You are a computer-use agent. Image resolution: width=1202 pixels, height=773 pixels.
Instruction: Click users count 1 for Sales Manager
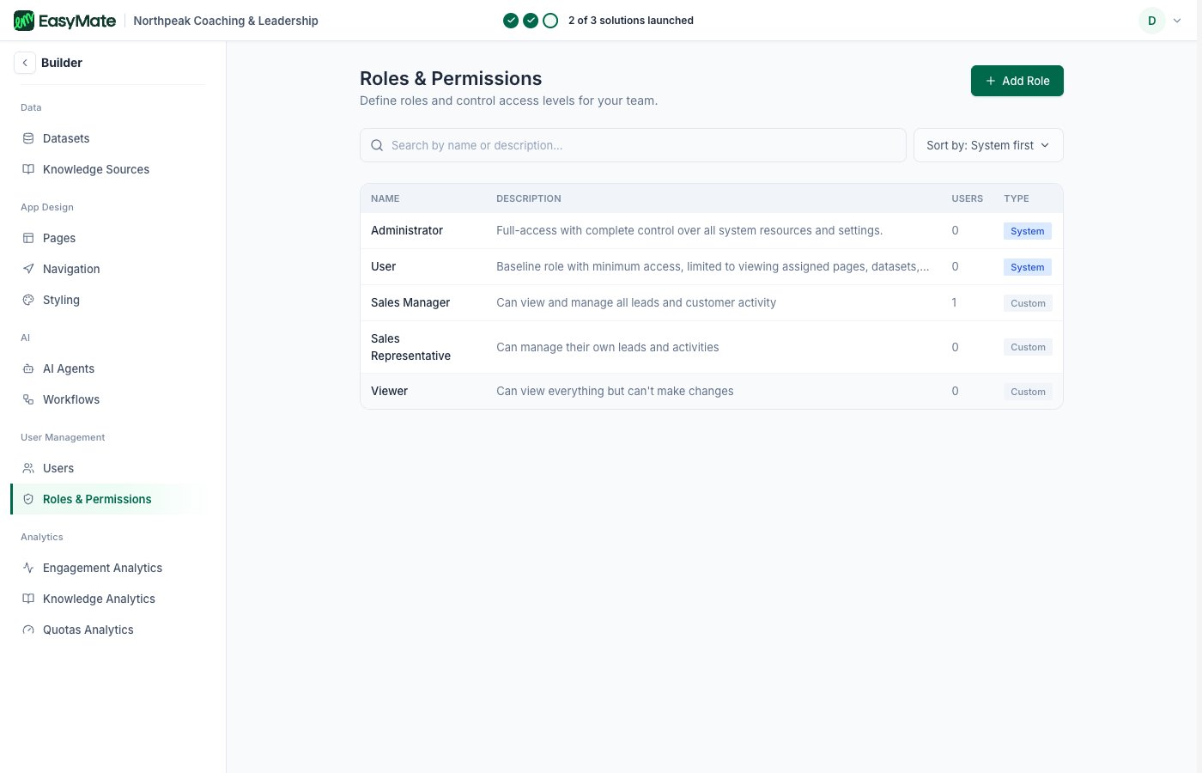[x=955, y=302]
